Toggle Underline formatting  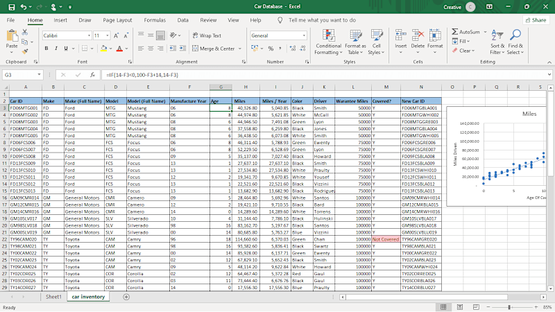tap(66, 49)
